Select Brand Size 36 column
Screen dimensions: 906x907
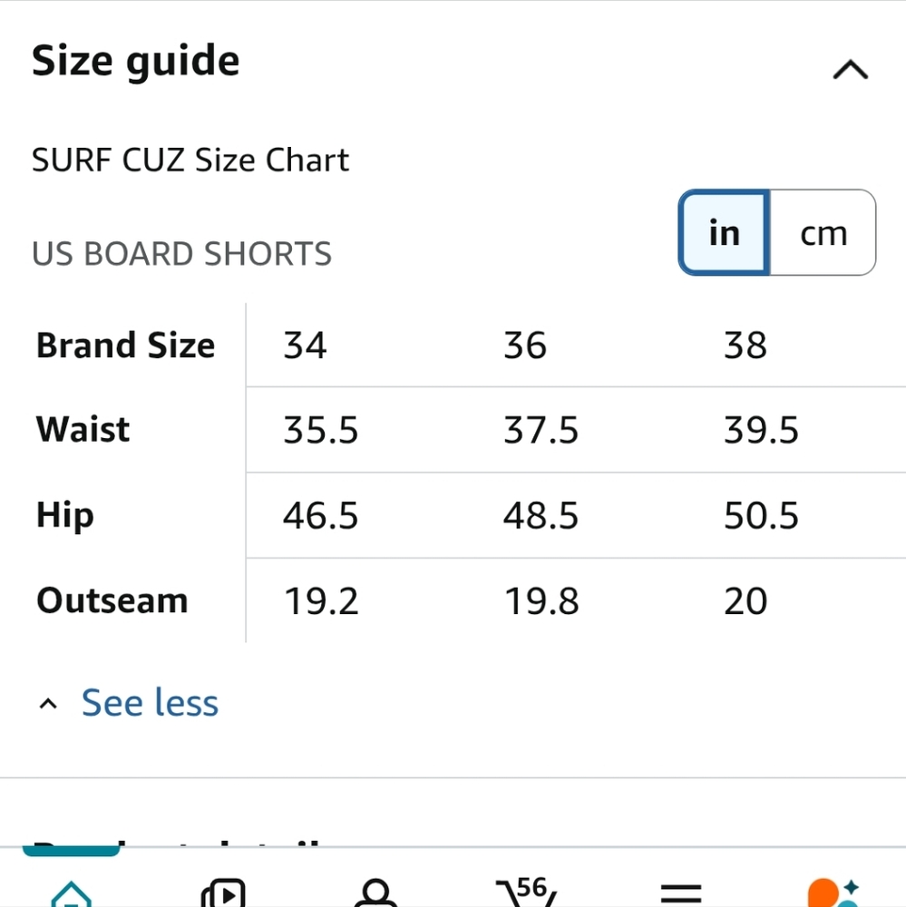point(525,345)
